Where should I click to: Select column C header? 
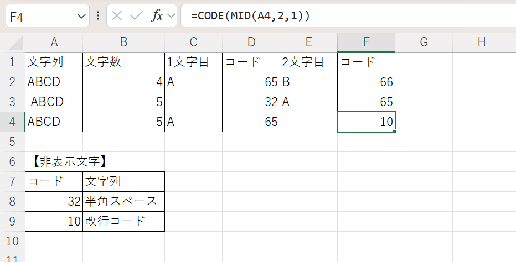pyautogui.click(x=194, y=42)
